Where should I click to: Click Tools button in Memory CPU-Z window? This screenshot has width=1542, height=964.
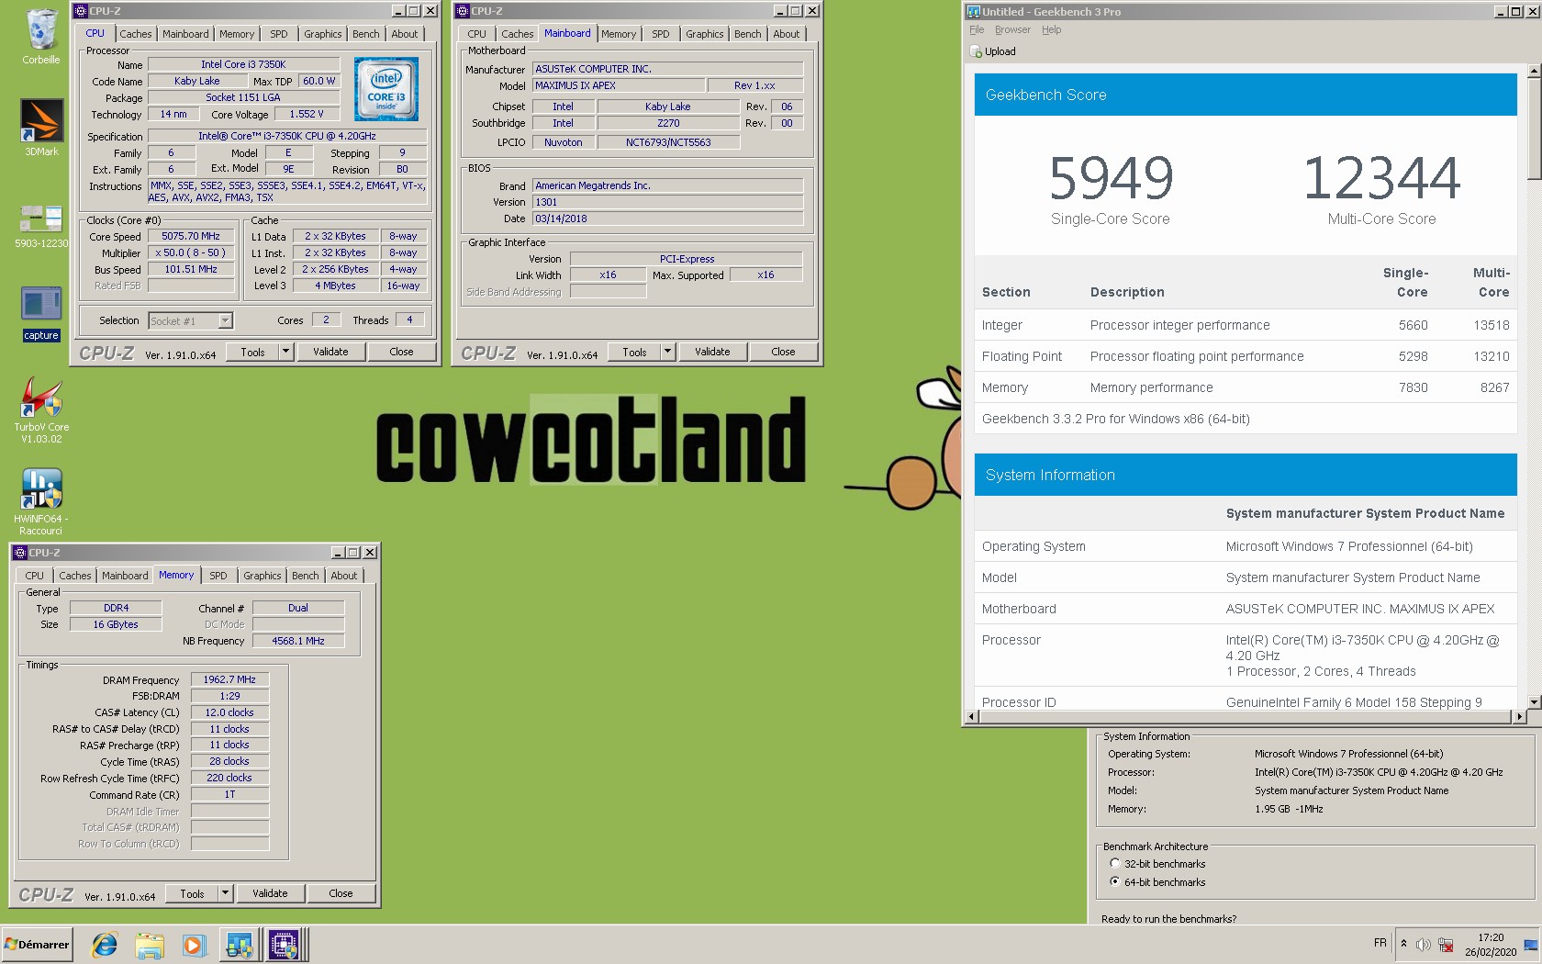(x=192, y=893)
